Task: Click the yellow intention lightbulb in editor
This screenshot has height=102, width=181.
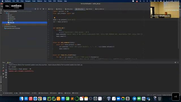Action: point(55,18)
